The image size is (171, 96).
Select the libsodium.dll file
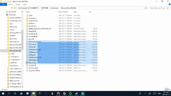pyautogui.click(x=33, y=34)
